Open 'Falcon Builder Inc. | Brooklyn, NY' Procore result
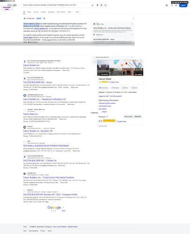Image resolution: width=192 pixels, height=234 pixels. point(38,131)
